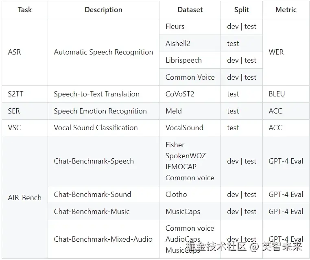
Task: Select the Aishell2 dataset cell
Action: point(178,44)
